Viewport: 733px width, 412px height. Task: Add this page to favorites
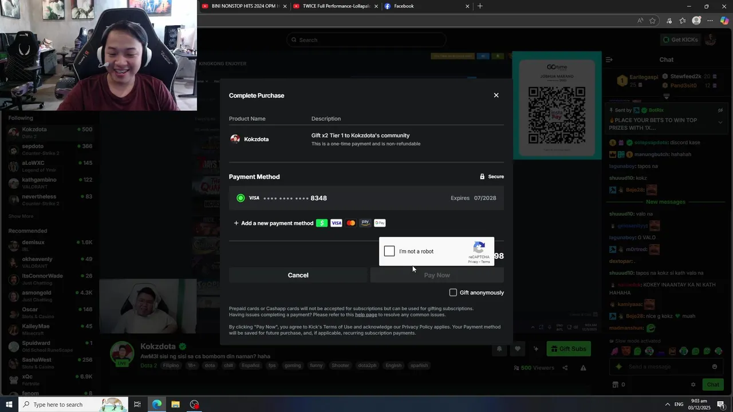click(x=653, y=21)
